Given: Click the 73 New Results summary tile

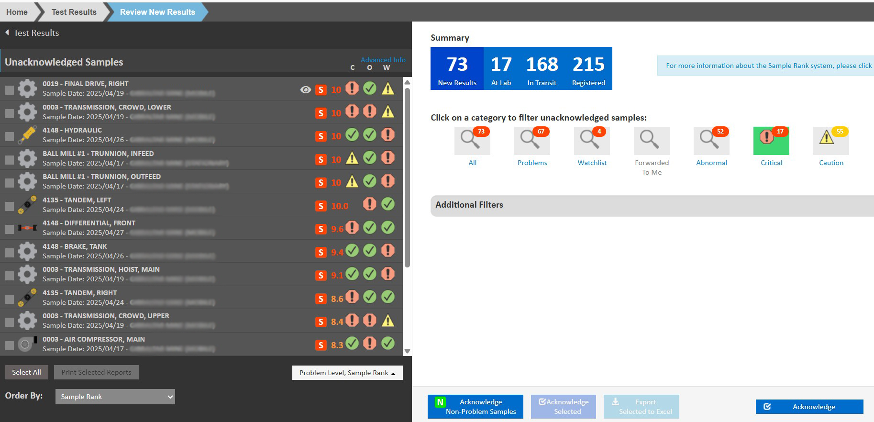Looking at the screenshot, I should click(x=457, y=68).
